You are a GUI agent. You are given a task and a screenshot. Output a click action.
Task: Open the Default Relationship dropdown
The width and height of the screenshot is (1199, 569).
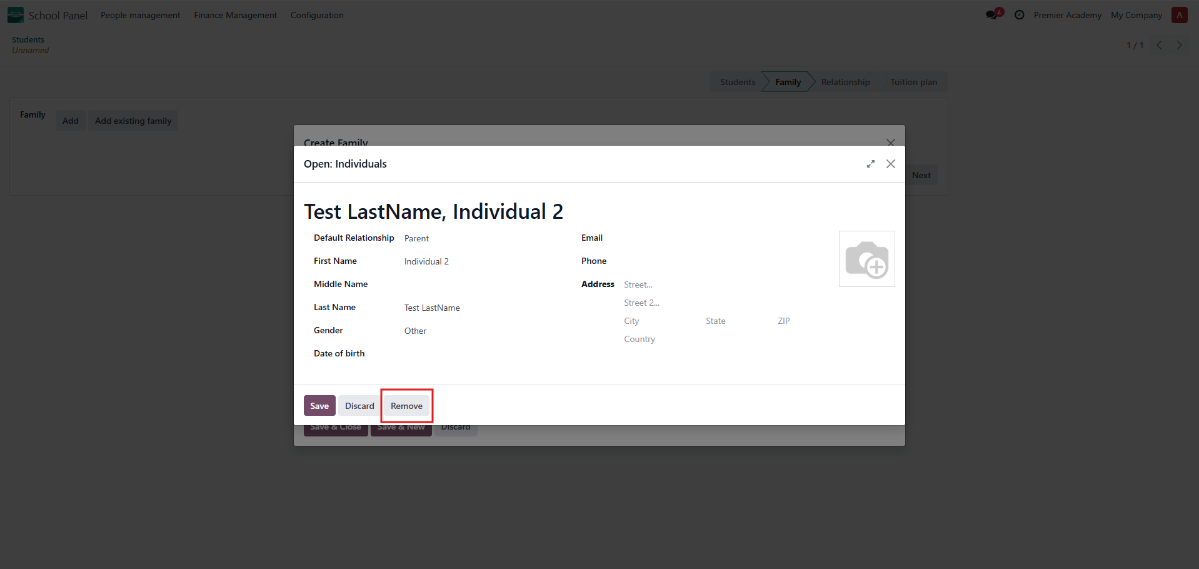tap(481, 238)
